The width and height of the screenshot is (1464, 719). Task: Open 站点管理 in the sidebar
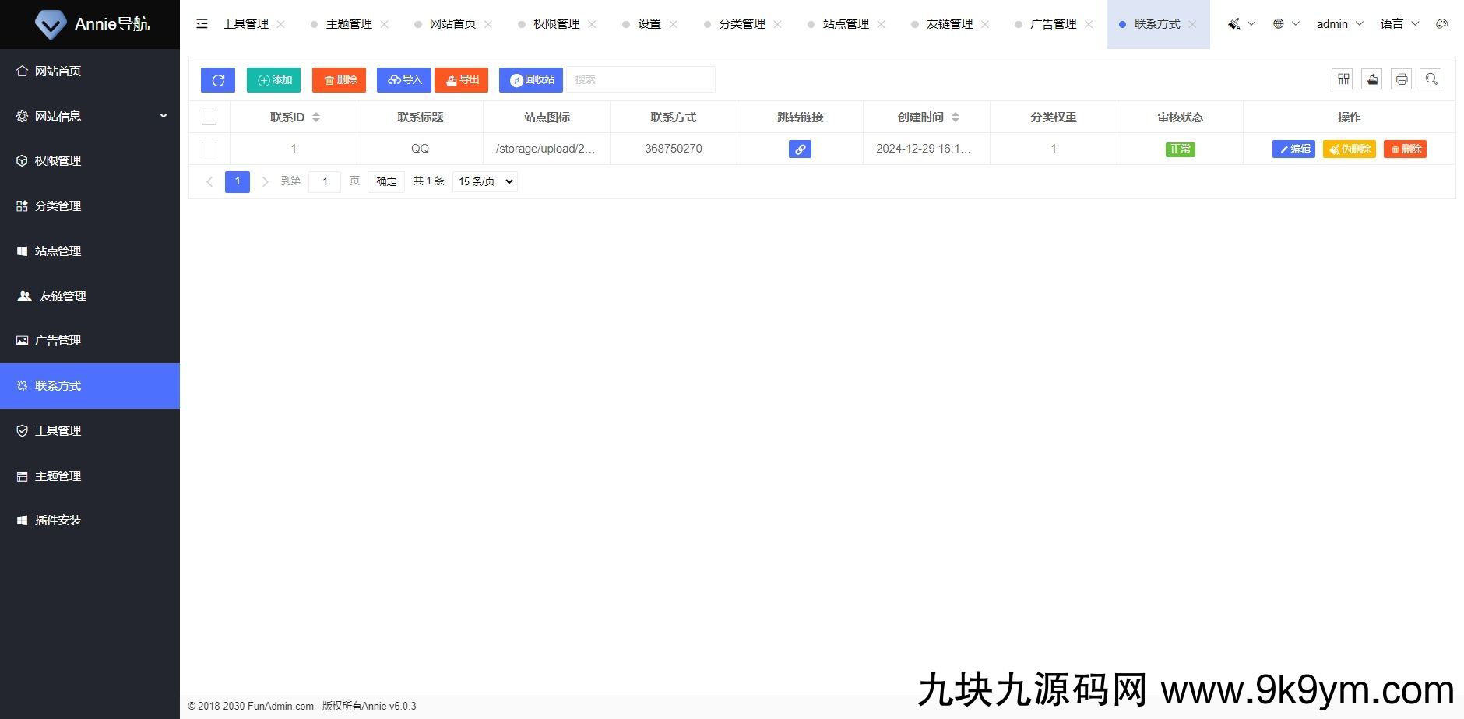coord(90,251)
